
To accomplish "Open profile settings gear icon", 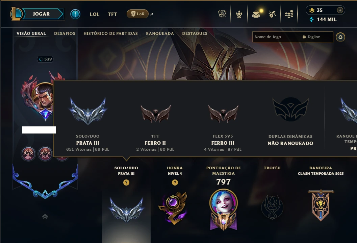I will click(x=340, y=37).
